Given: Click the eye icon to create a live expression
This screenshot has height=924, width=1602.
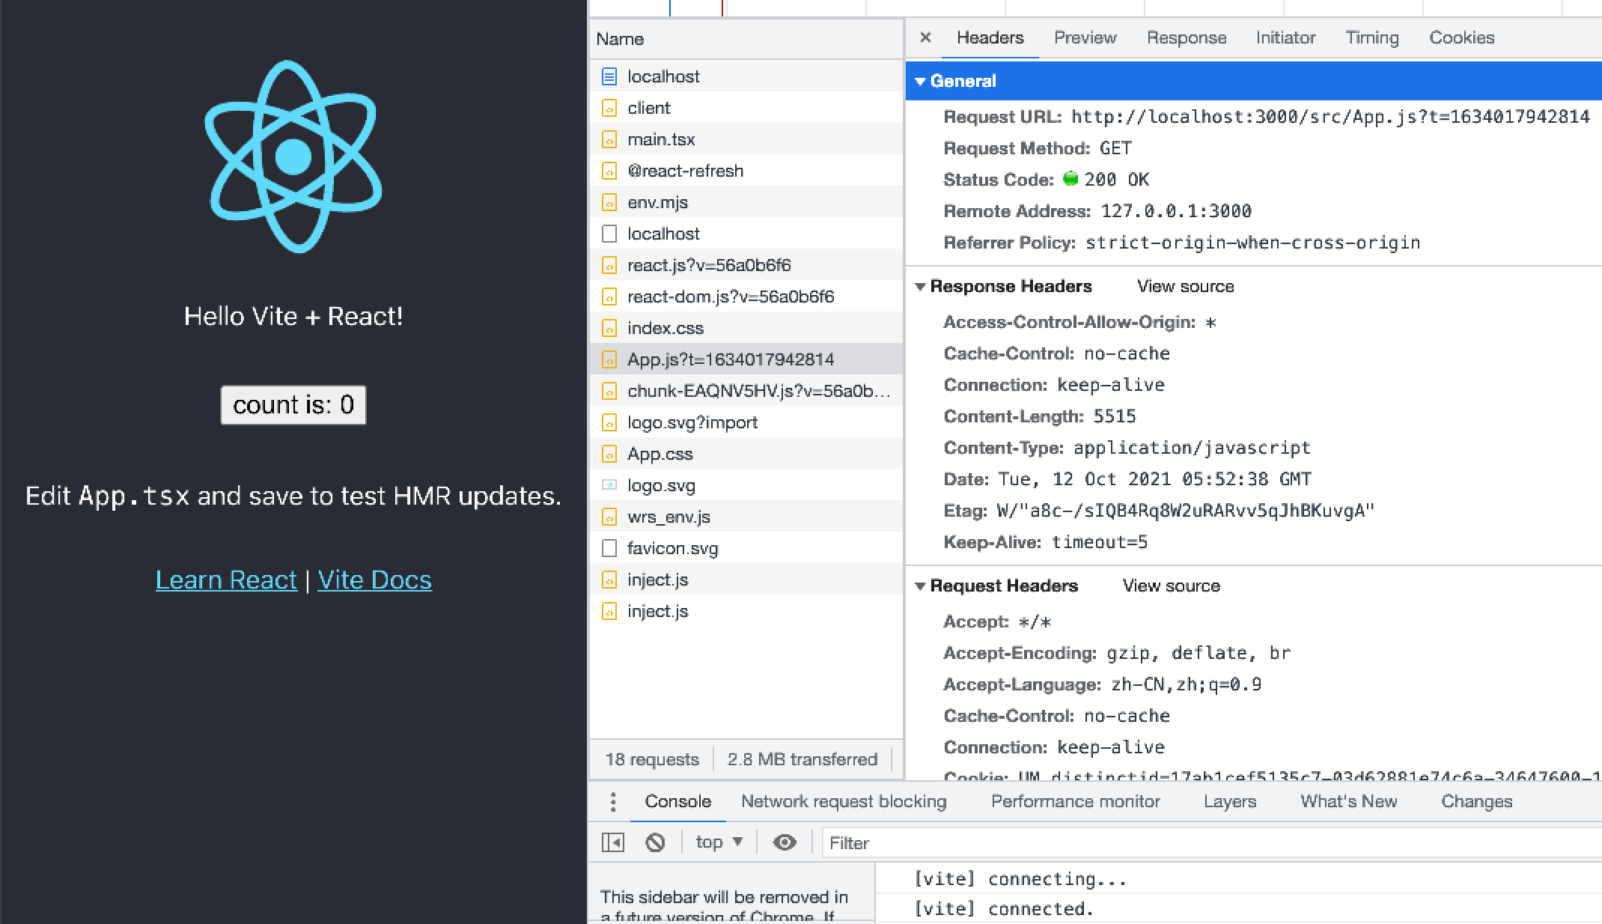Looking at the screenshot, I should [x=785, y=842].
